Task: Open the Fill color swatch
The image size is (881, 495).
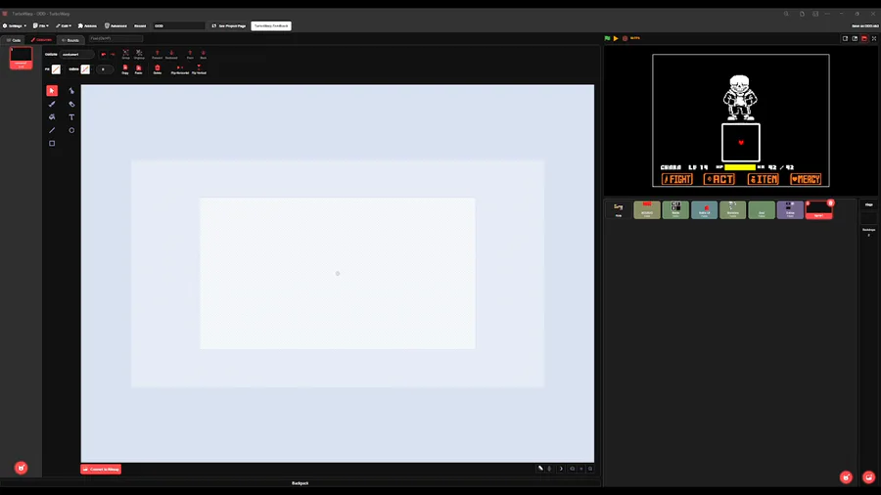Action: (x=56, y=69)
